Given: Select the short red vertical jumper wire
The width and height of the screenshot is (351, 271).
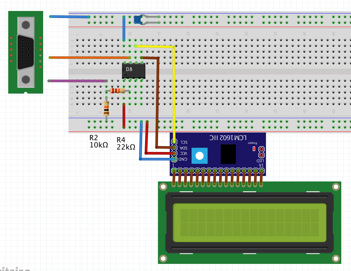Looking at the screenshot, I should pyautogui.click(x=124, y=116).
